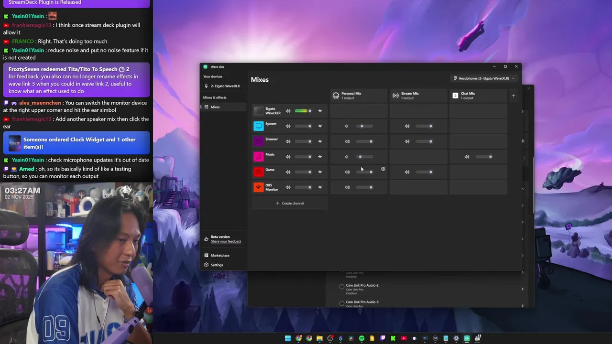Click the Wave Link title bar logo
612x344 pixels.
tap(206, 67)
